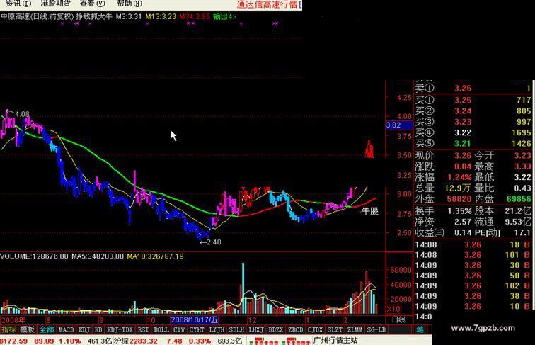Select the 指标 tab
535x345 pixels.
[9, 329]
